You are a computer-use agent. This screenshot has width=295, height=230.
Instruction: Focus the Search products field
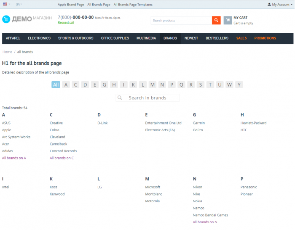[x=181, y=20]
